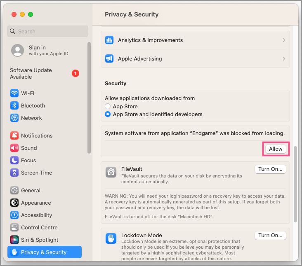Open General settings pane
This screenshot has height=266, width=302.
click(31, 190)
